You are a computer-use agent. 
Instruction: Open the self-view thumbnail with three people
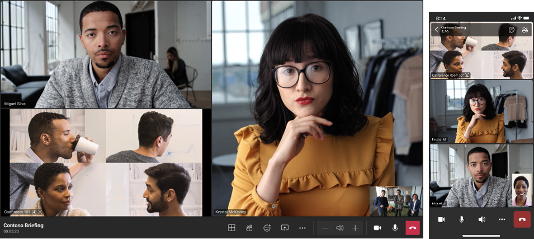click(396, 201)
